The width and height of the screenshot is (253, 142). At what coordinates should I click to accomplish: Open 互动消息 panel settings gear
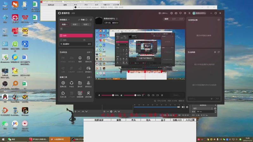point(215,52)
